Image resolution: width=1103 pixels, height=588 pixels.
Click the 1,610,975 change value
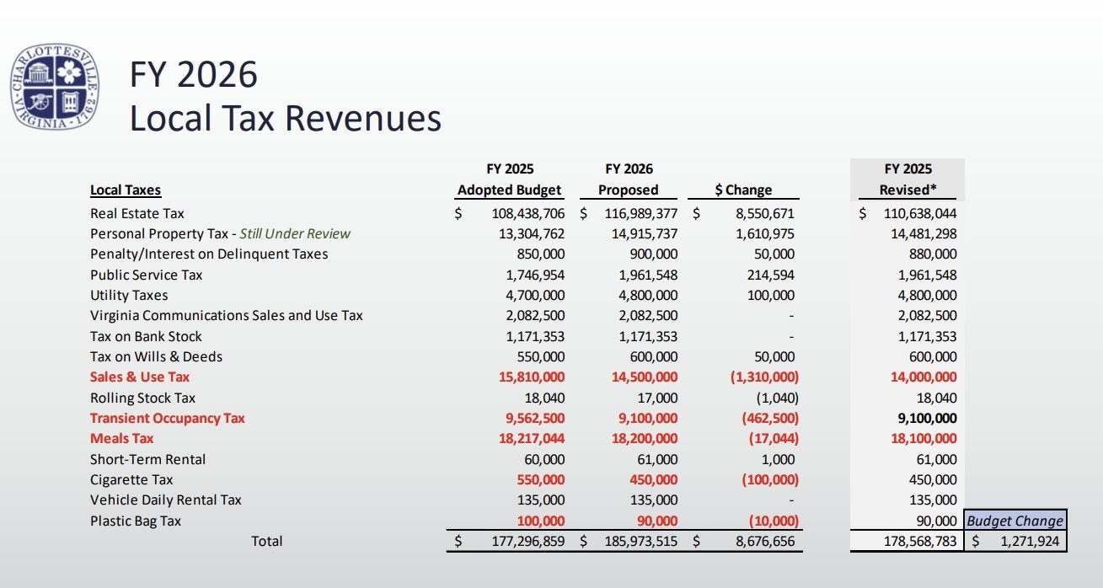point(765,233)
